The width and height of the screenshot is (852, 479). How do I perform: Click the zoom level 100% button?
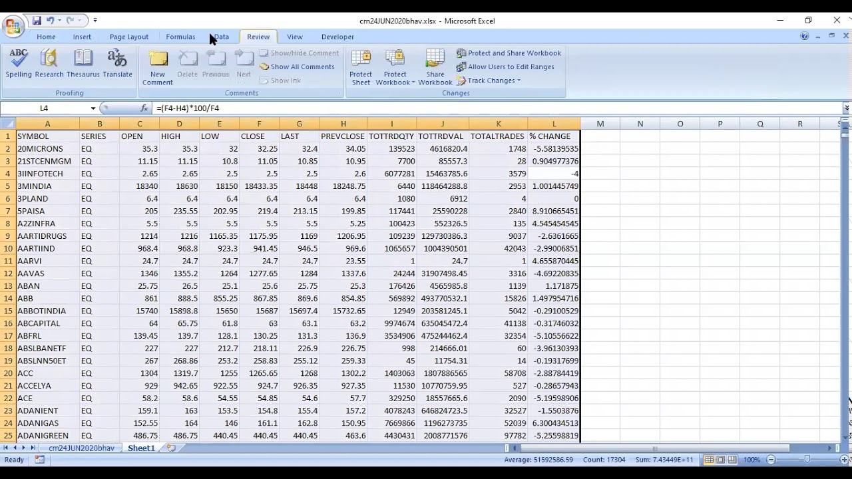pyautogui.click(x=751, y=460)
